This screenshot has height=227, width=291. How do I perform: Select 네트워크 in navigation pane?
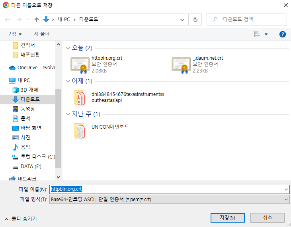(x=23, y=178)
